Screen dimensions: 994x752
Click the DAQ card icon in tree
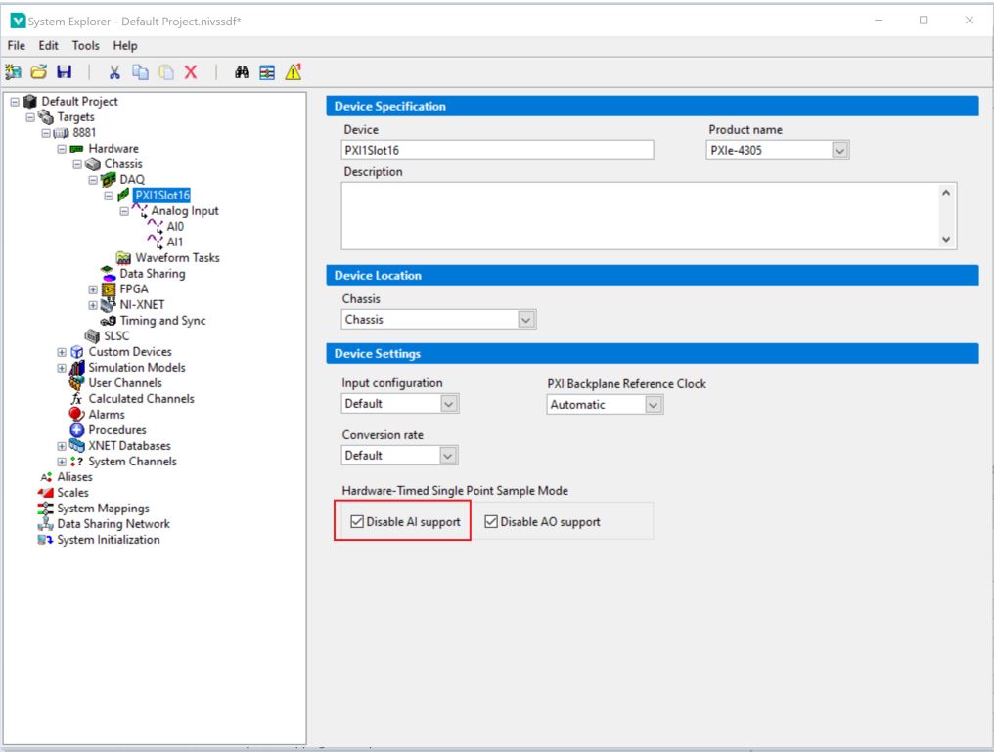click(109, 179)
